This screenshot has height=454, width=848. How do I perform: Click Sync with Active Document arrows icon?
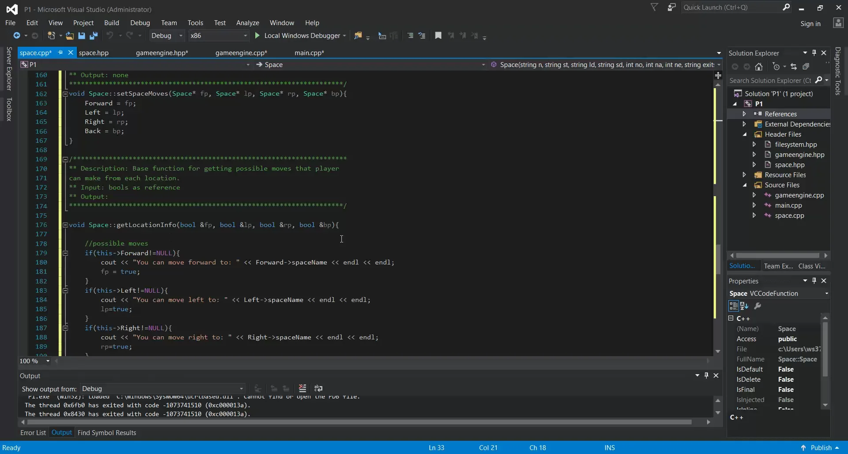point(794,67)
